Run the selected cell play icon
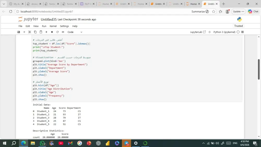 pos(46,32)
